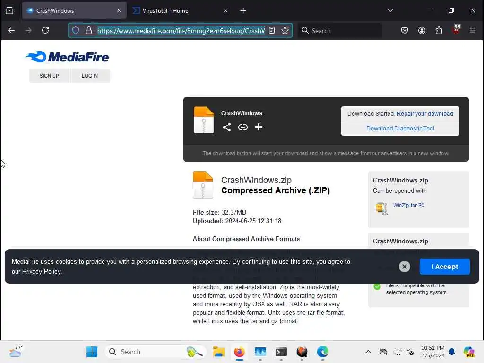Copy link with the chain icon
This screenshot has width=484, height=363.
[243, 127]
